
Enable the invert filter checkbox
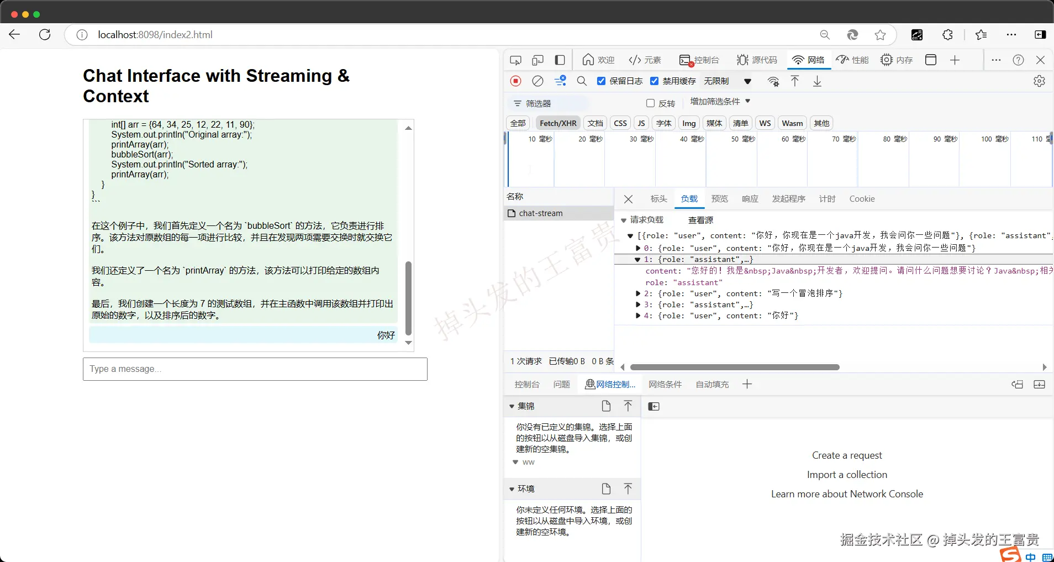click(650, 103)
